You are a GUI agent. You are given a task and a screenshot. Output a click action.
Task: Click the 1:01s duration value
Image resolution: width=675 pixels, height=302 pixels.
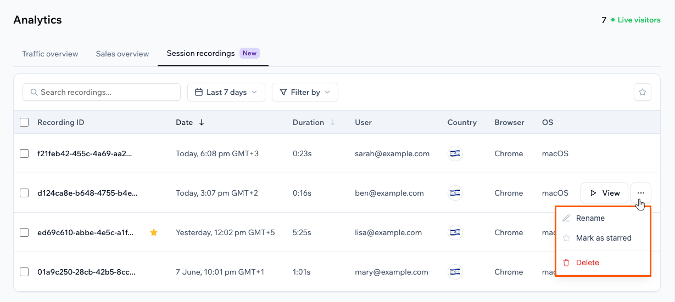coord(302,272)
